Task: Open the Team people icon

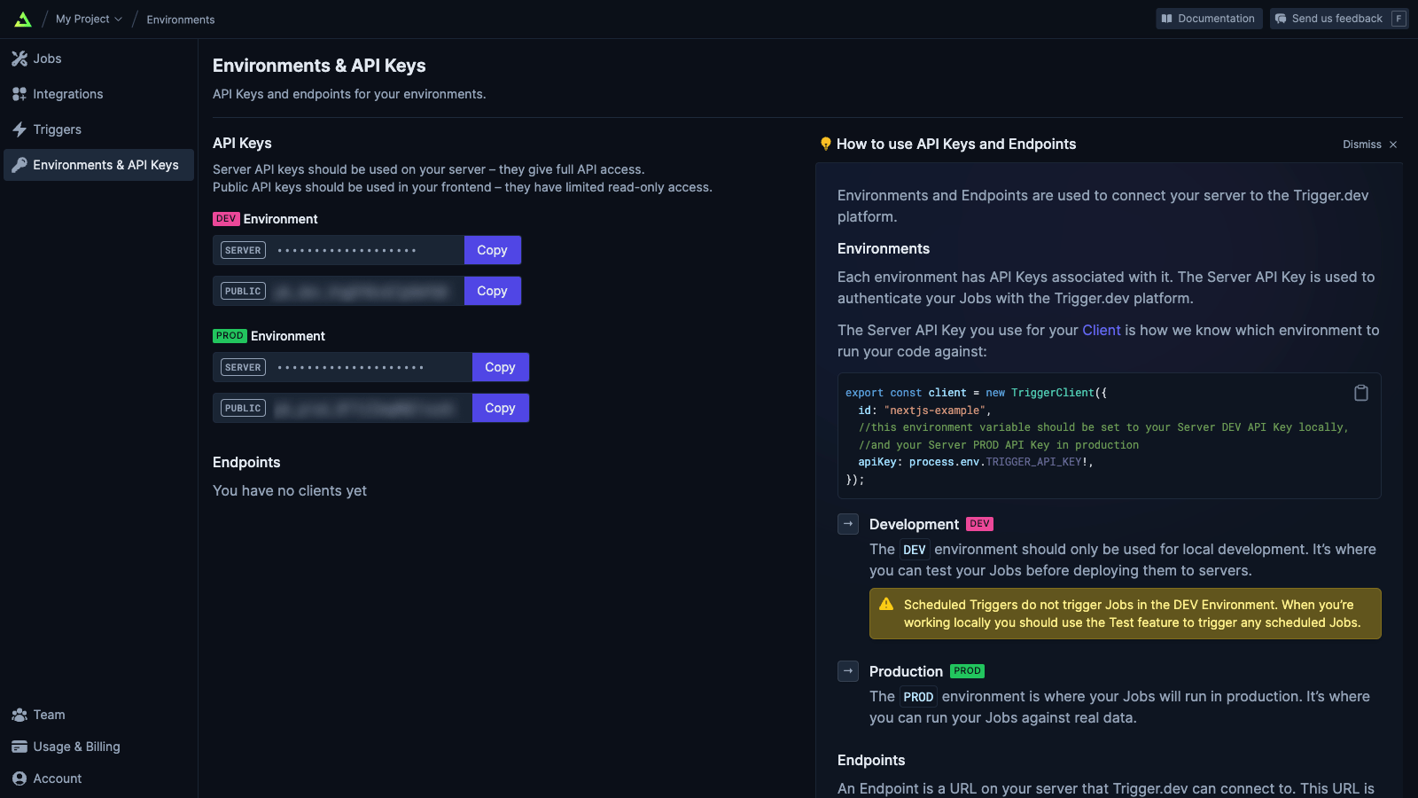Action: [19, 715]
